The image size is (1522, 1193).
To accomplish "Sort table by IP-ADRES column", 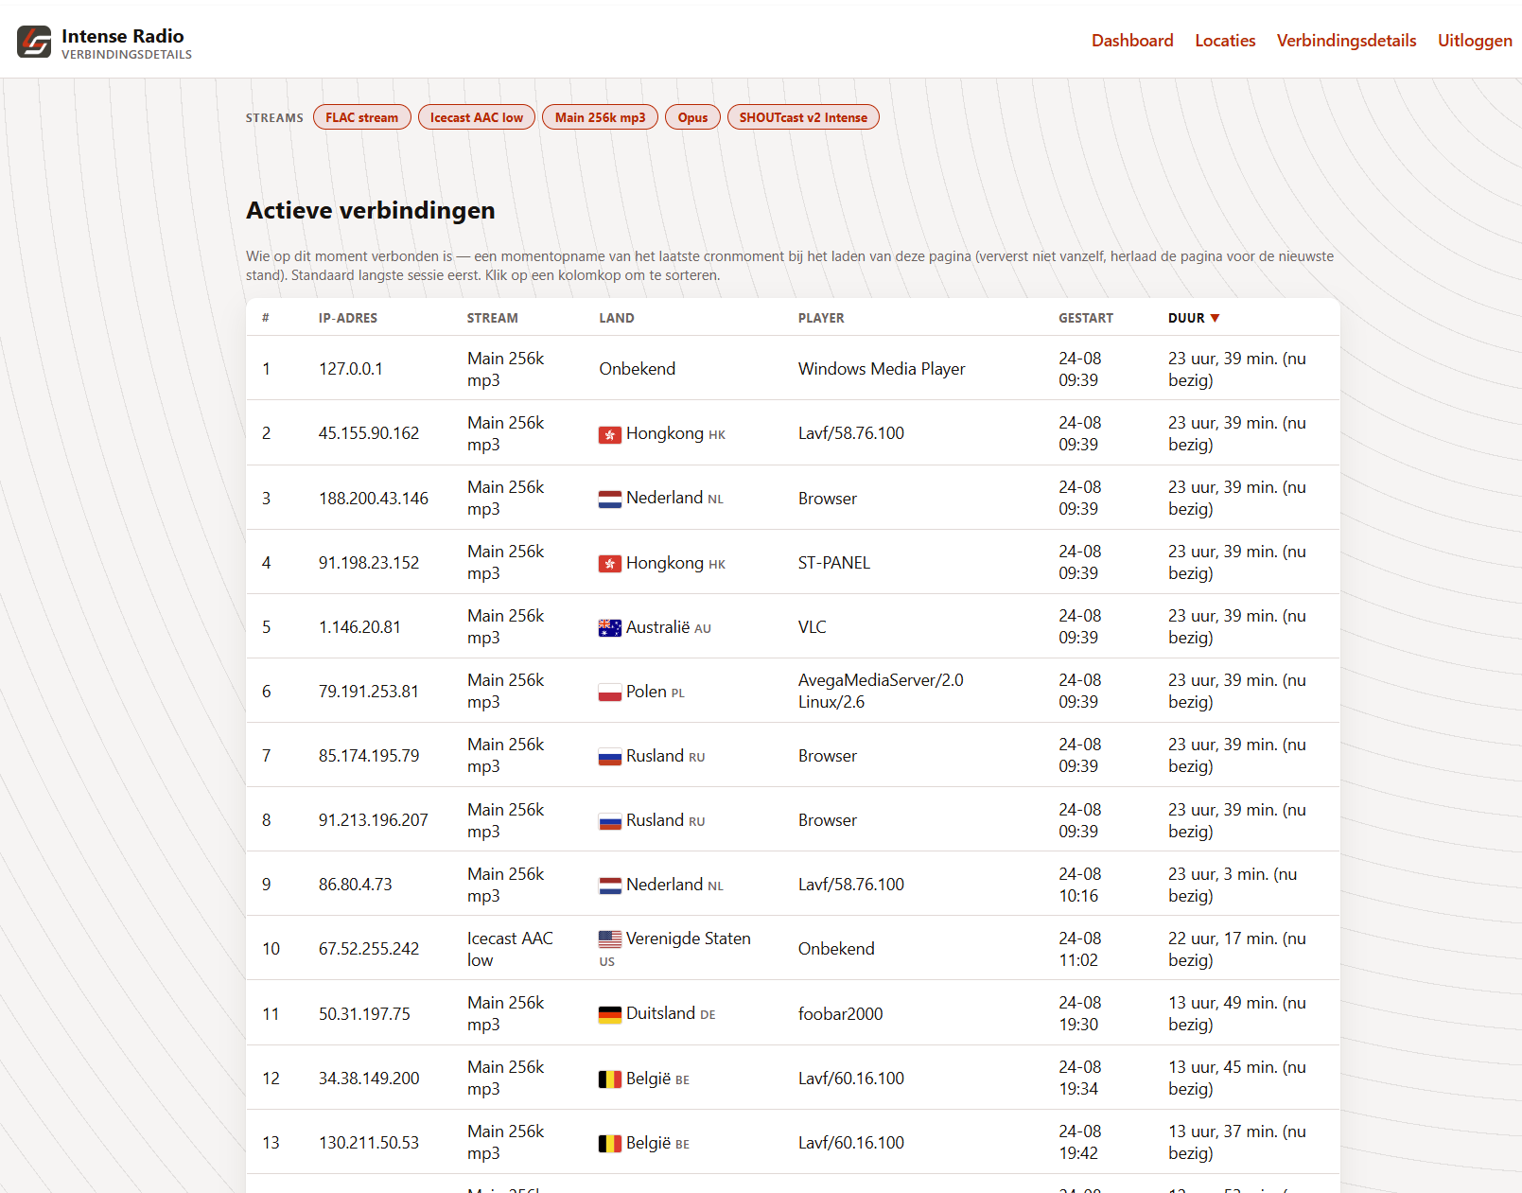I will pyautogui.click(x=348, y=318).
